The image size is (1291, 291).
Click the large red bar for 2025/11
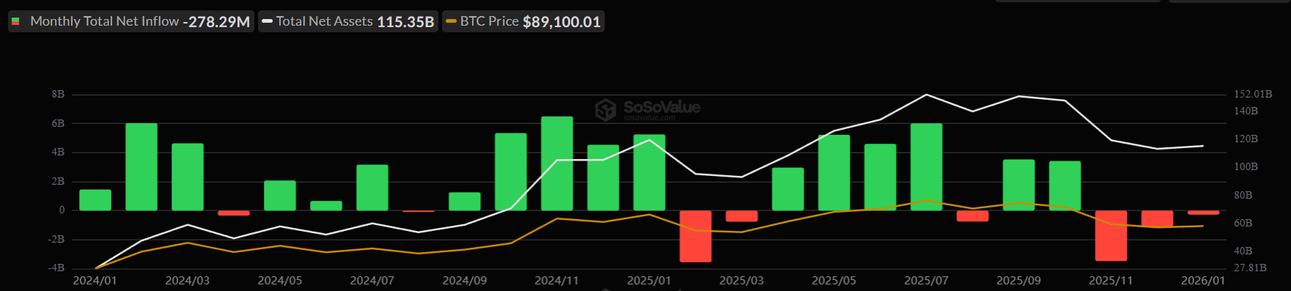point(1111,235)
